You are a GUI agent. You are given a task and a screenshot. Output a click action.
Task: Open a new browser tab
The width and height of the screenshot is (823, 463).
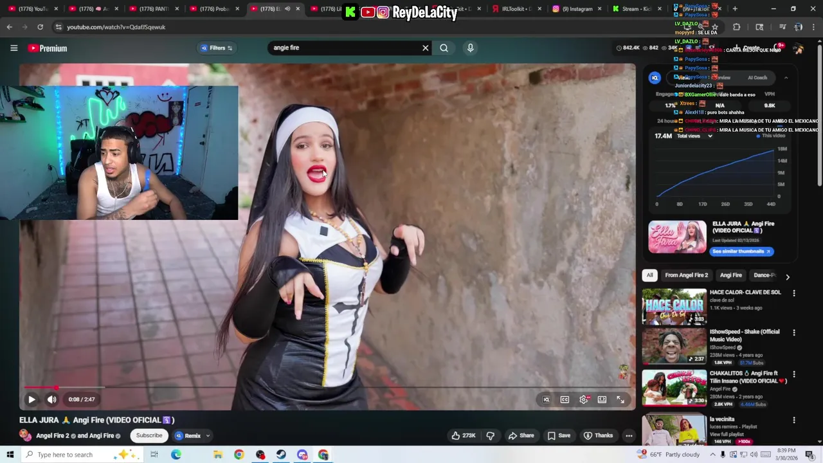click(x=735, y=9)
